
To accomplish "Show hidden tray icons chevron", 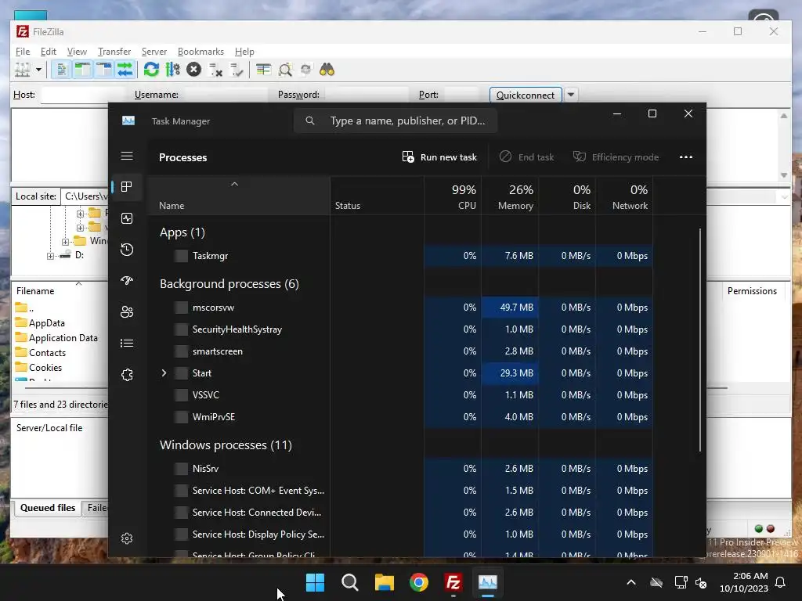I will tap(631, 582).
